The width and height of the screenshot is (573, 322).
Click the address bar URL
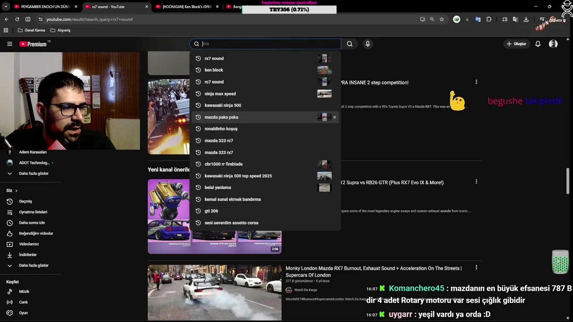point(90,19)
